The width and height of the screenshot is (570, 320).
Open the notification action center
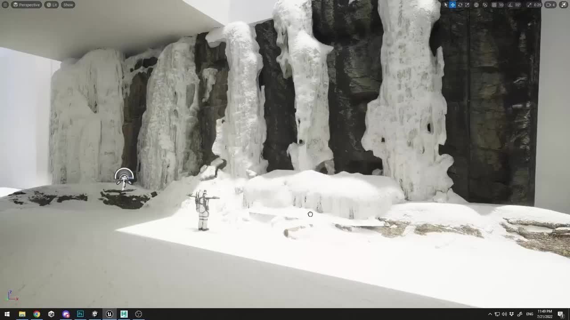click(x=561, y=314)
